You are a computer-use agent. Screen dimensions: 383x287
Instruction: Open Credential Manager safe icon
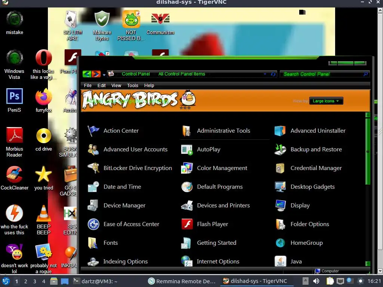click(280, 168)
